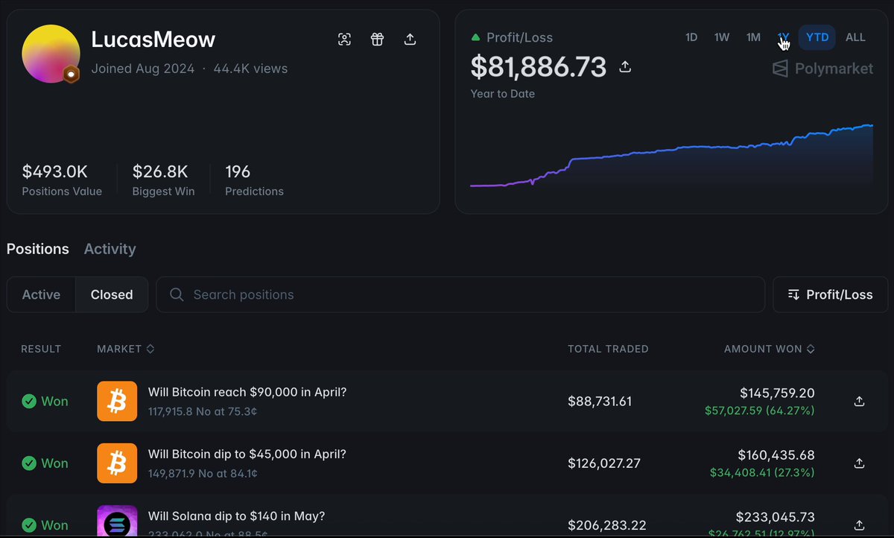The image size is (894, 538).
Task: Select the 1W time range toggle
Action: tap(722, 37)
